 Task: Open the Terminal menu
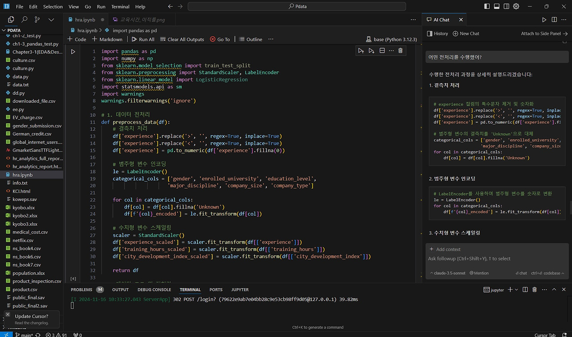pyautogui.click(x=120, y=7)
